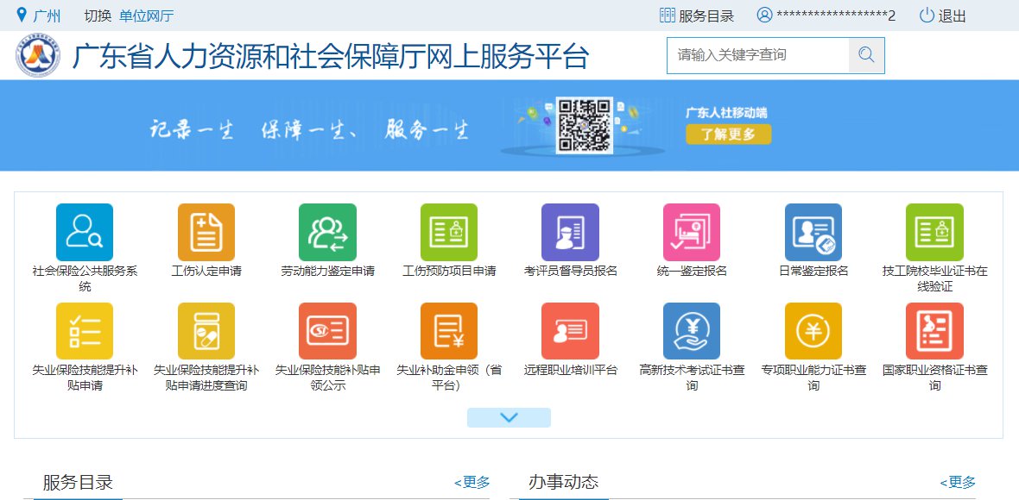Click the keyword search input field
This screenshot has width=1019, height=500.
[757, 55]
